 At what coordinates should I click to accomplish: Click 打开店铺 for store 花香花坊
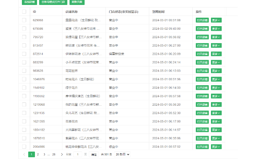[x=202, y=121]
